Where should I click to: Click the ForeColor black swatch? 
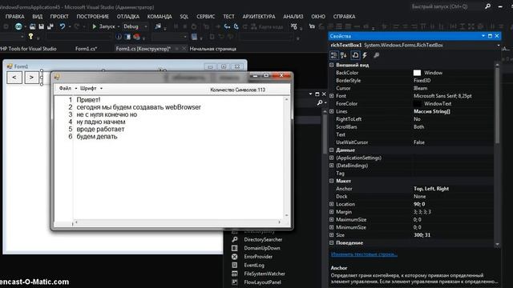(417, 103)
